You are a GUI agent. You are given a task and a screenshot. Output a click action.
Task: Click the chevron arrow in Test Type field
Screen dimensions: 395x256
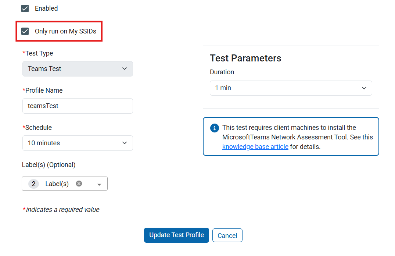tap(125, 69)
